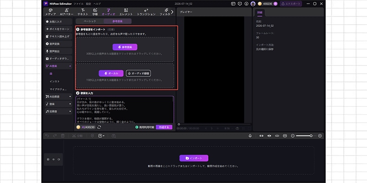367x183 pixels.
Task: Open the エレメント elements tab
Action: pos(126,12)
